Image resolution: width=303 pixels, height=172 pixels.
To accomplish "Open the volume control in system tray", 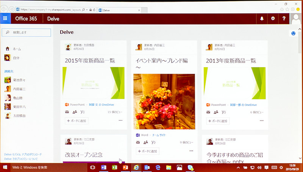I will [259, 167].
